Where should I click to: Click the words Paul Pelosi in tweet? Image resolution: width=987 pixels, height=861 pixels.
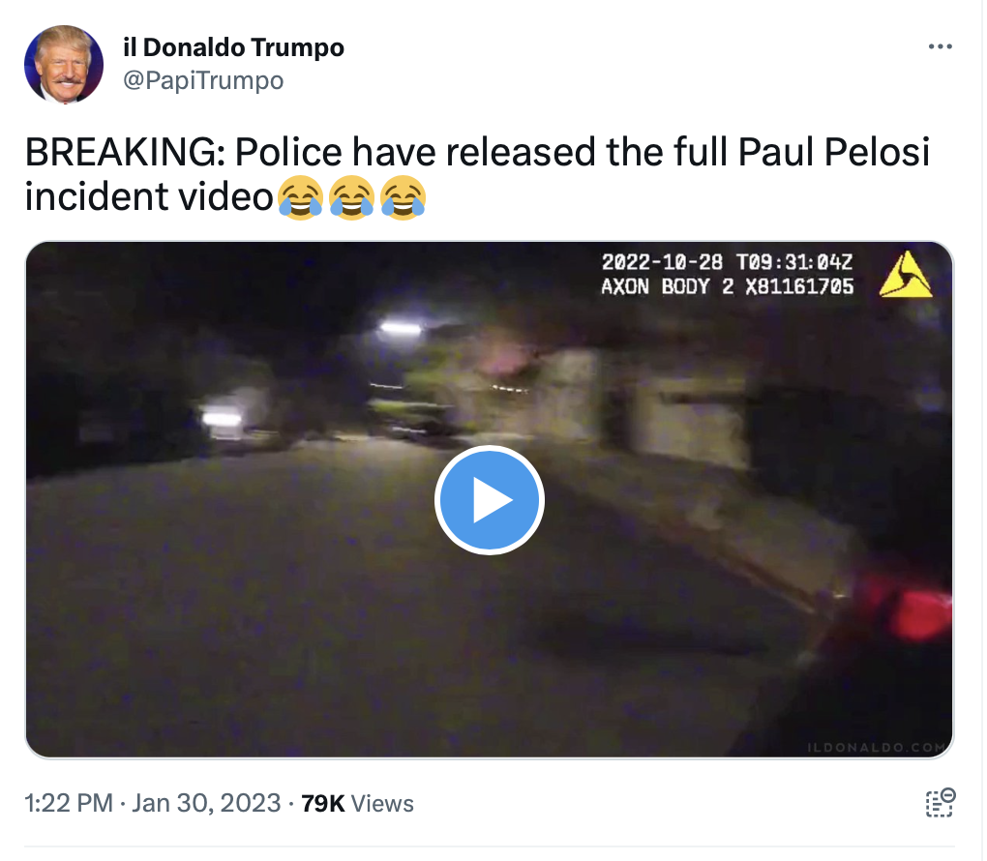click(834, 152)
